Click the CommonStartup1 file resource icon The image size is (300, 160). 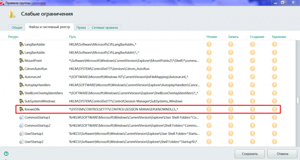[x=21, y=117]
